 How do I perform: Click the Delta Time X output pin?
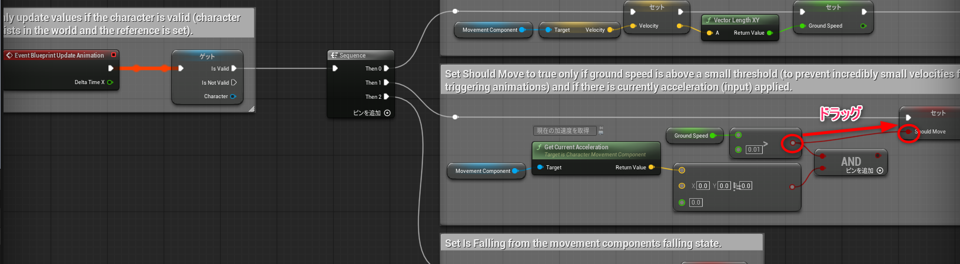(110, 82)
